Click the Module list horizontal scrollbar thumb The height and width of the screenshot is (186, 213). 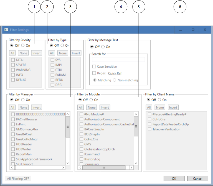point(104,168)
